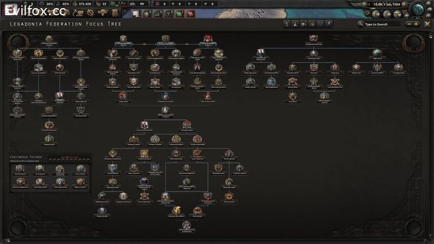Viewport: 434px width, 244px height.
Task: Select the Resistance Suppression continuous focus
Action: (x=20, y=182)
